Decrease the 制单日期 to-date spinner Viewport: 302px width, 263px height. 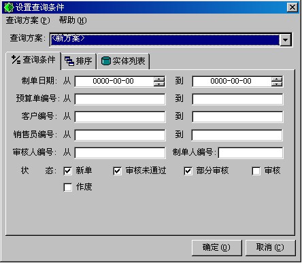277,84
